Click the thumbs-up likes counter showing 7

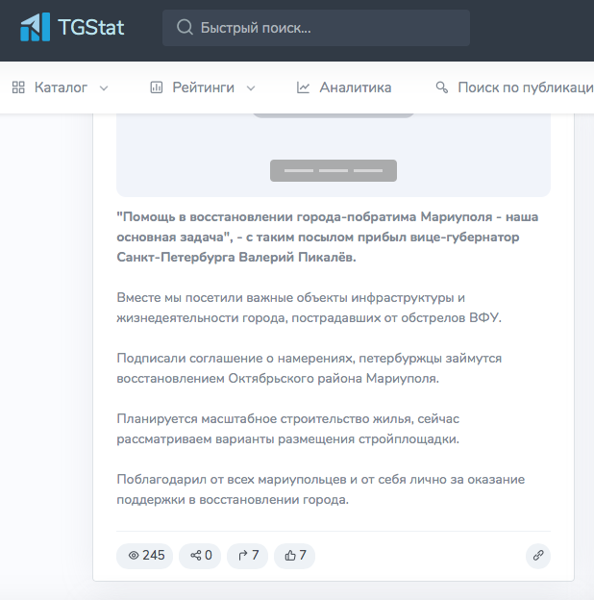[x=295, y=555]
